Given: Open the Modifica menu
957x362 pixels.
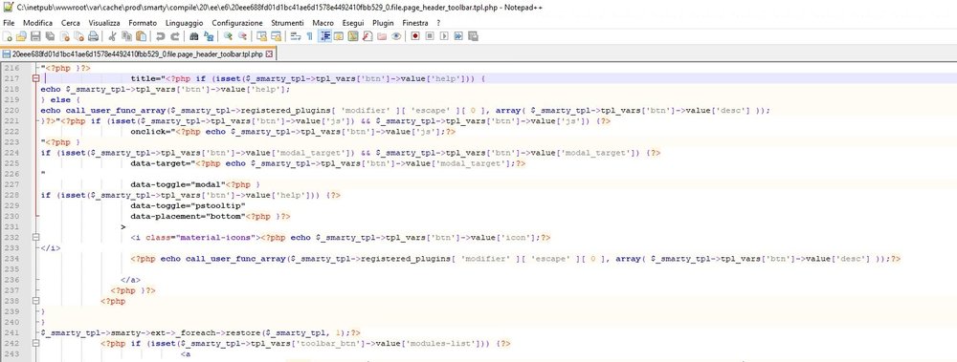Looking at the screenshot, I should tap(38, 23).
